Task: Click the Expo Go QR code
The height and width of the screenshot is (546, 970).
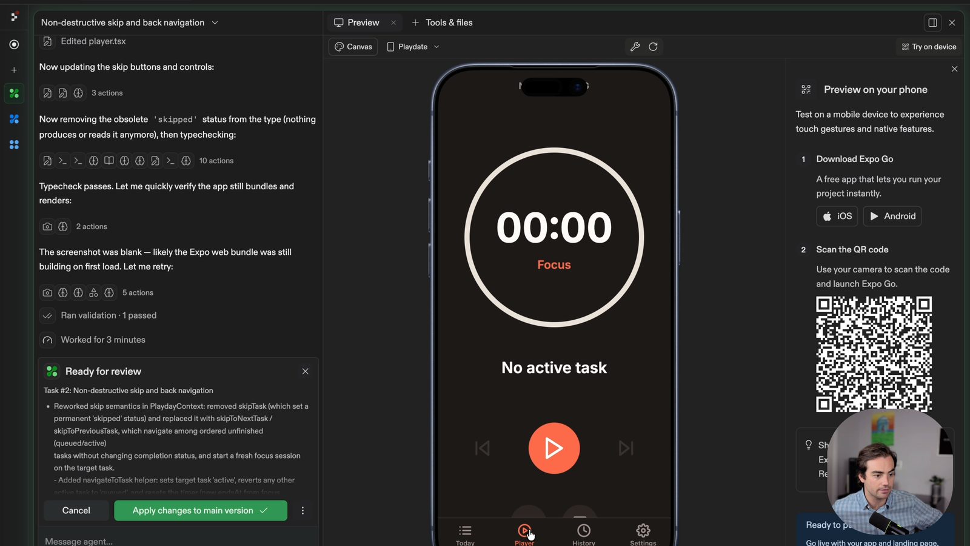Action: click(874, 354)
